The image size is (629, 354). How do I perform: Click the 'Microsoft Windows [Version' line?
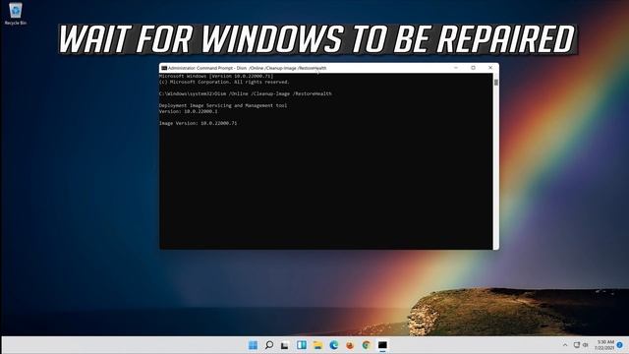[216, 76]
